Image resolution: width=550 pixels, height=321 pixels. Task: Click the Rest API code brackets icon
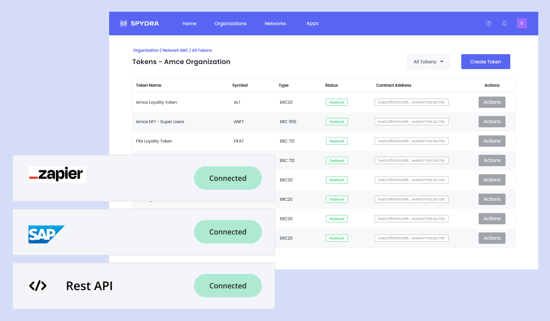click(38, 286)
